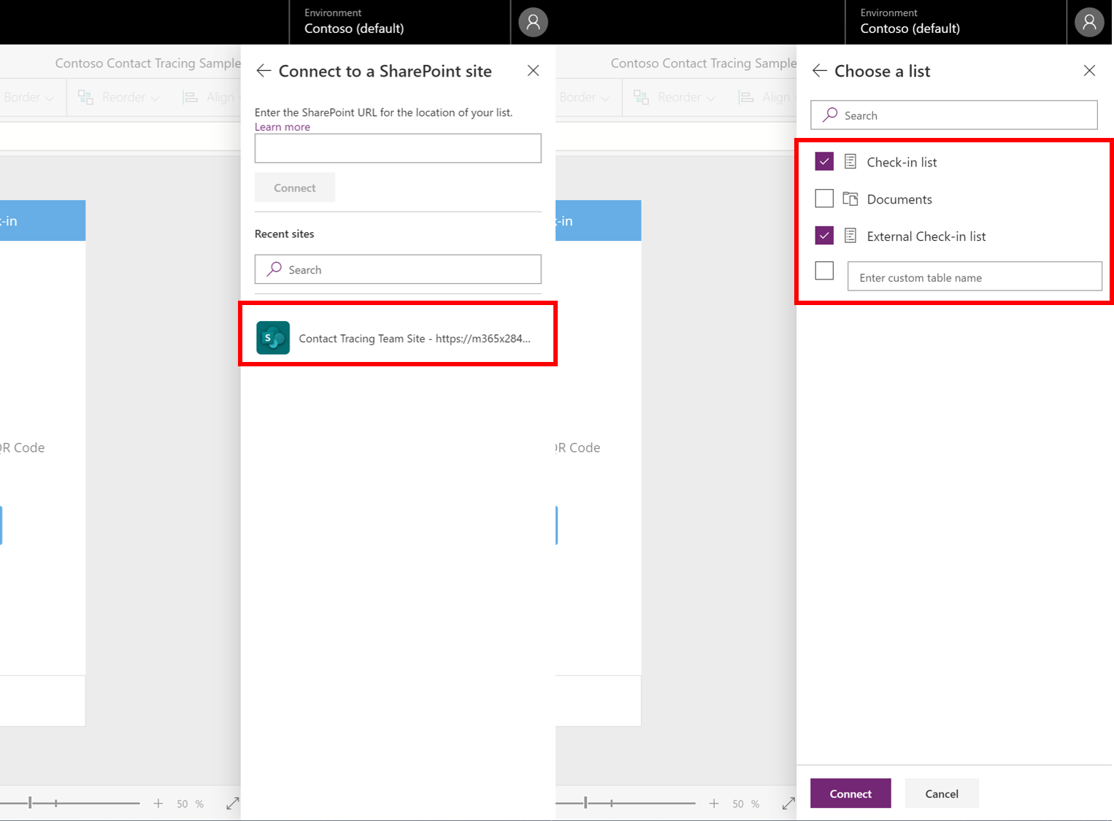Close the Connect to a SharePoint site panel

tap(534, 71)
